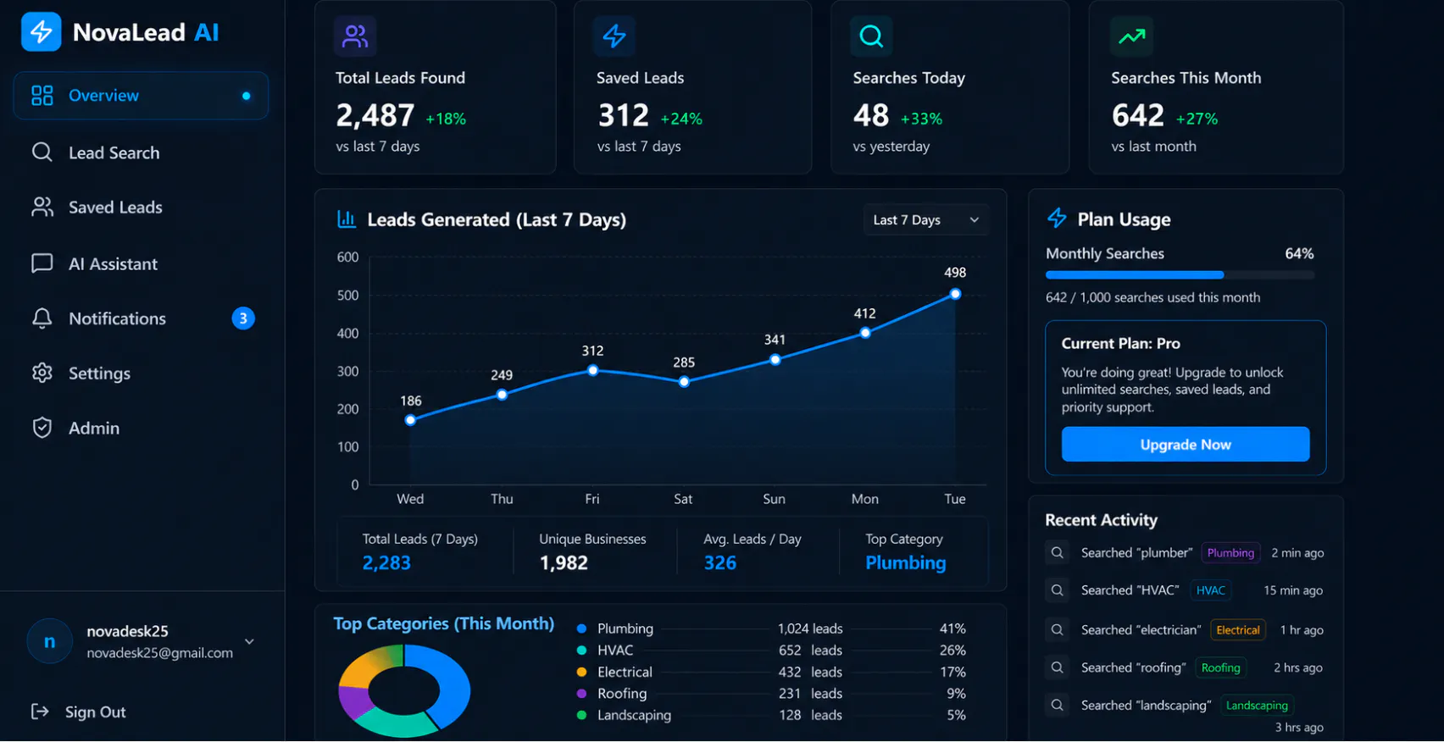Click the Wed data point labeled 186
The image size is (1444, 742).
[410, 420]
